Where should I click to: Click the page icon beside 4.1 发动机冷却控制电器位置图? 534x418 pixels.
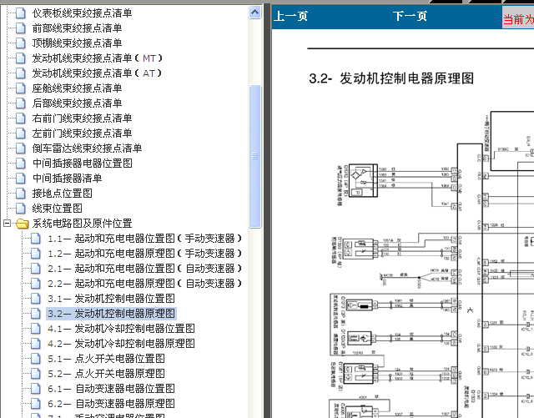pyautogui.click(x=35, y=329)
